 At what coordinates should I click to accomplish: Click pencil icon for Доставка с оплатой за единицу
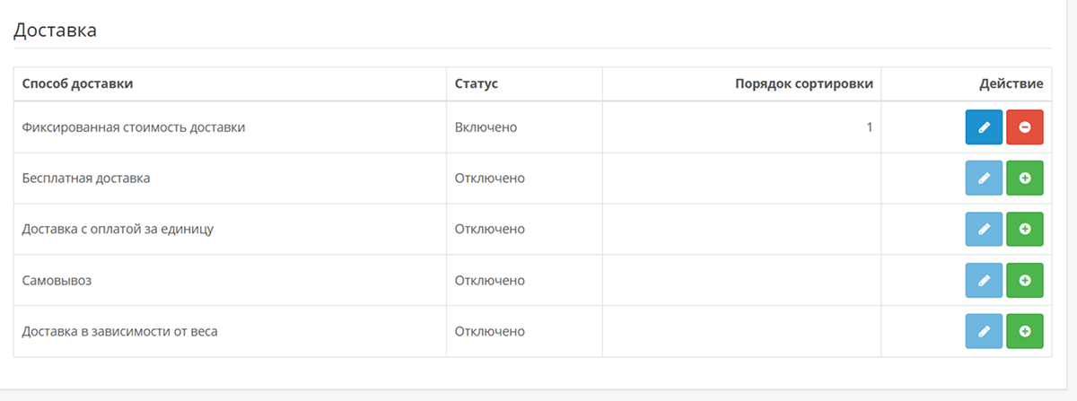pyautogui.click(x=984, y=230)
